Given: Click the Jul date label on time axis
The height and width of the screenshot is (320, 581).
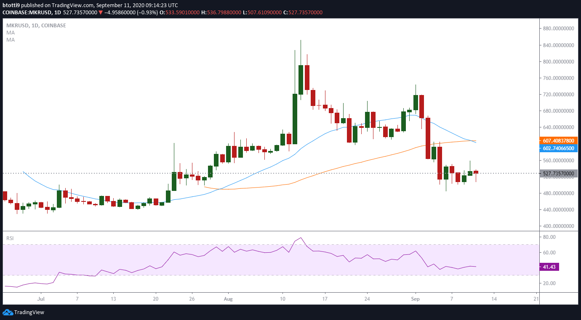Looking at the screenshot, I should click(41, 299).
